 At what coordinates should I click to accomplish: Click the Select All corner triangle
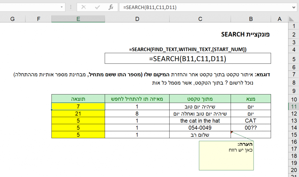point(291,19)
